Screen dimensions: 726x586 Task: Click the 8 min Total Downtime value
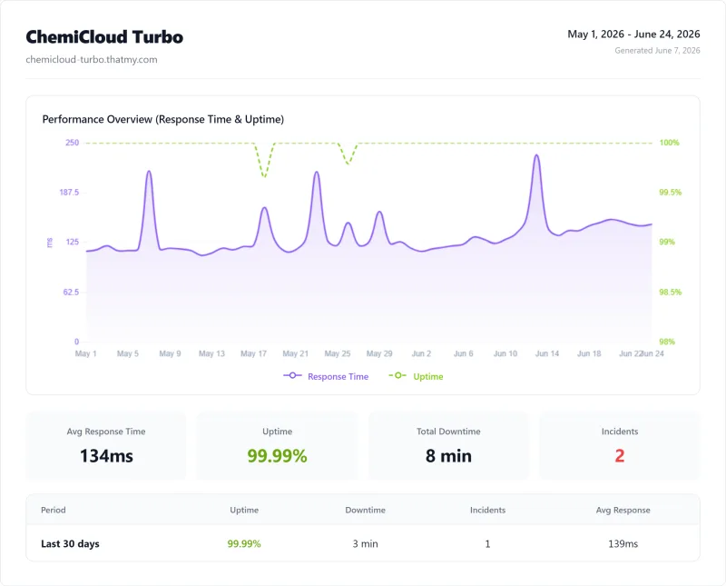[x=448, y=456]
